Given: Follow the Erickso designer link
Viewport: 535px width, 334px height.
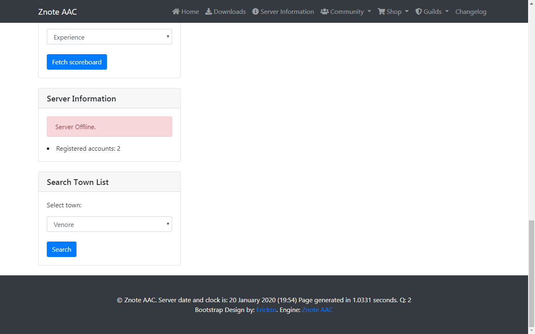Looking at the screenshot, I should (266, 310).
